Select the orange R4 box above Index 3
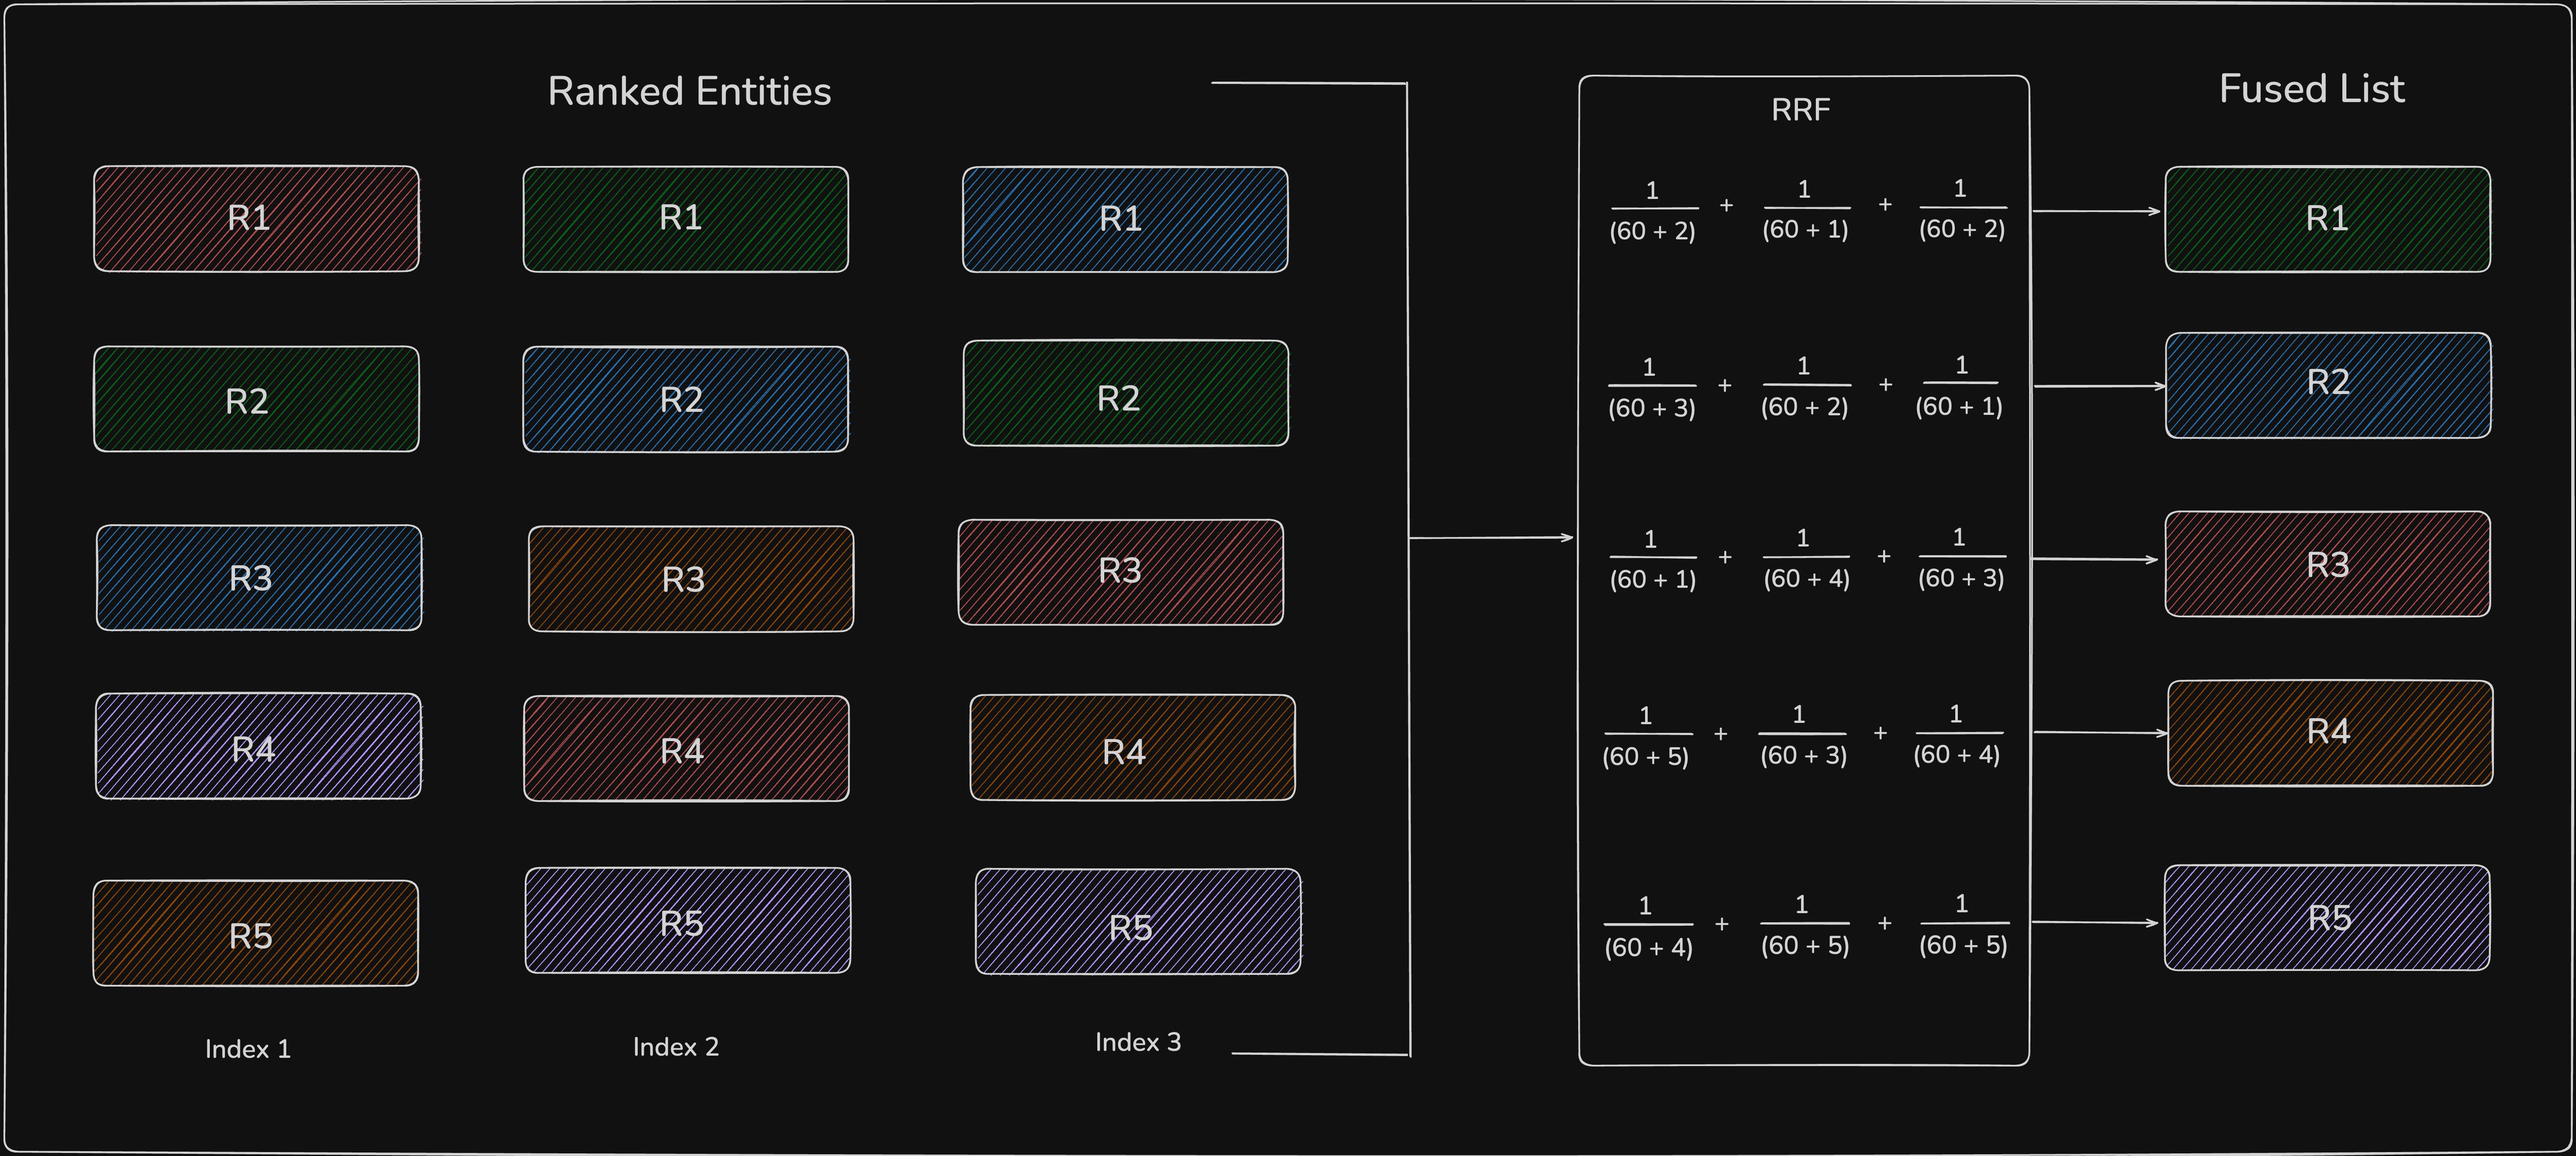The height and width of the screenshot is (1156, 2576). click(x=1132, y=748)
